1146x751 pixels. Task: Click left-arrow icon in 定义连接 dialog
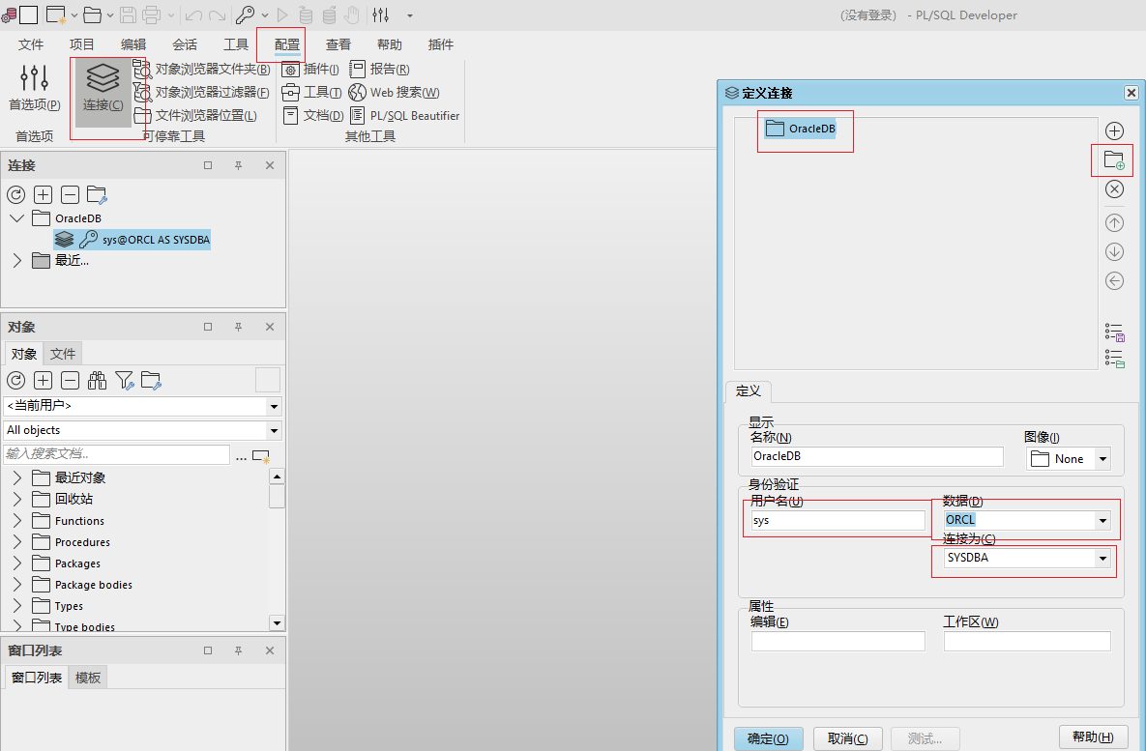click(x=1114, y=280)
